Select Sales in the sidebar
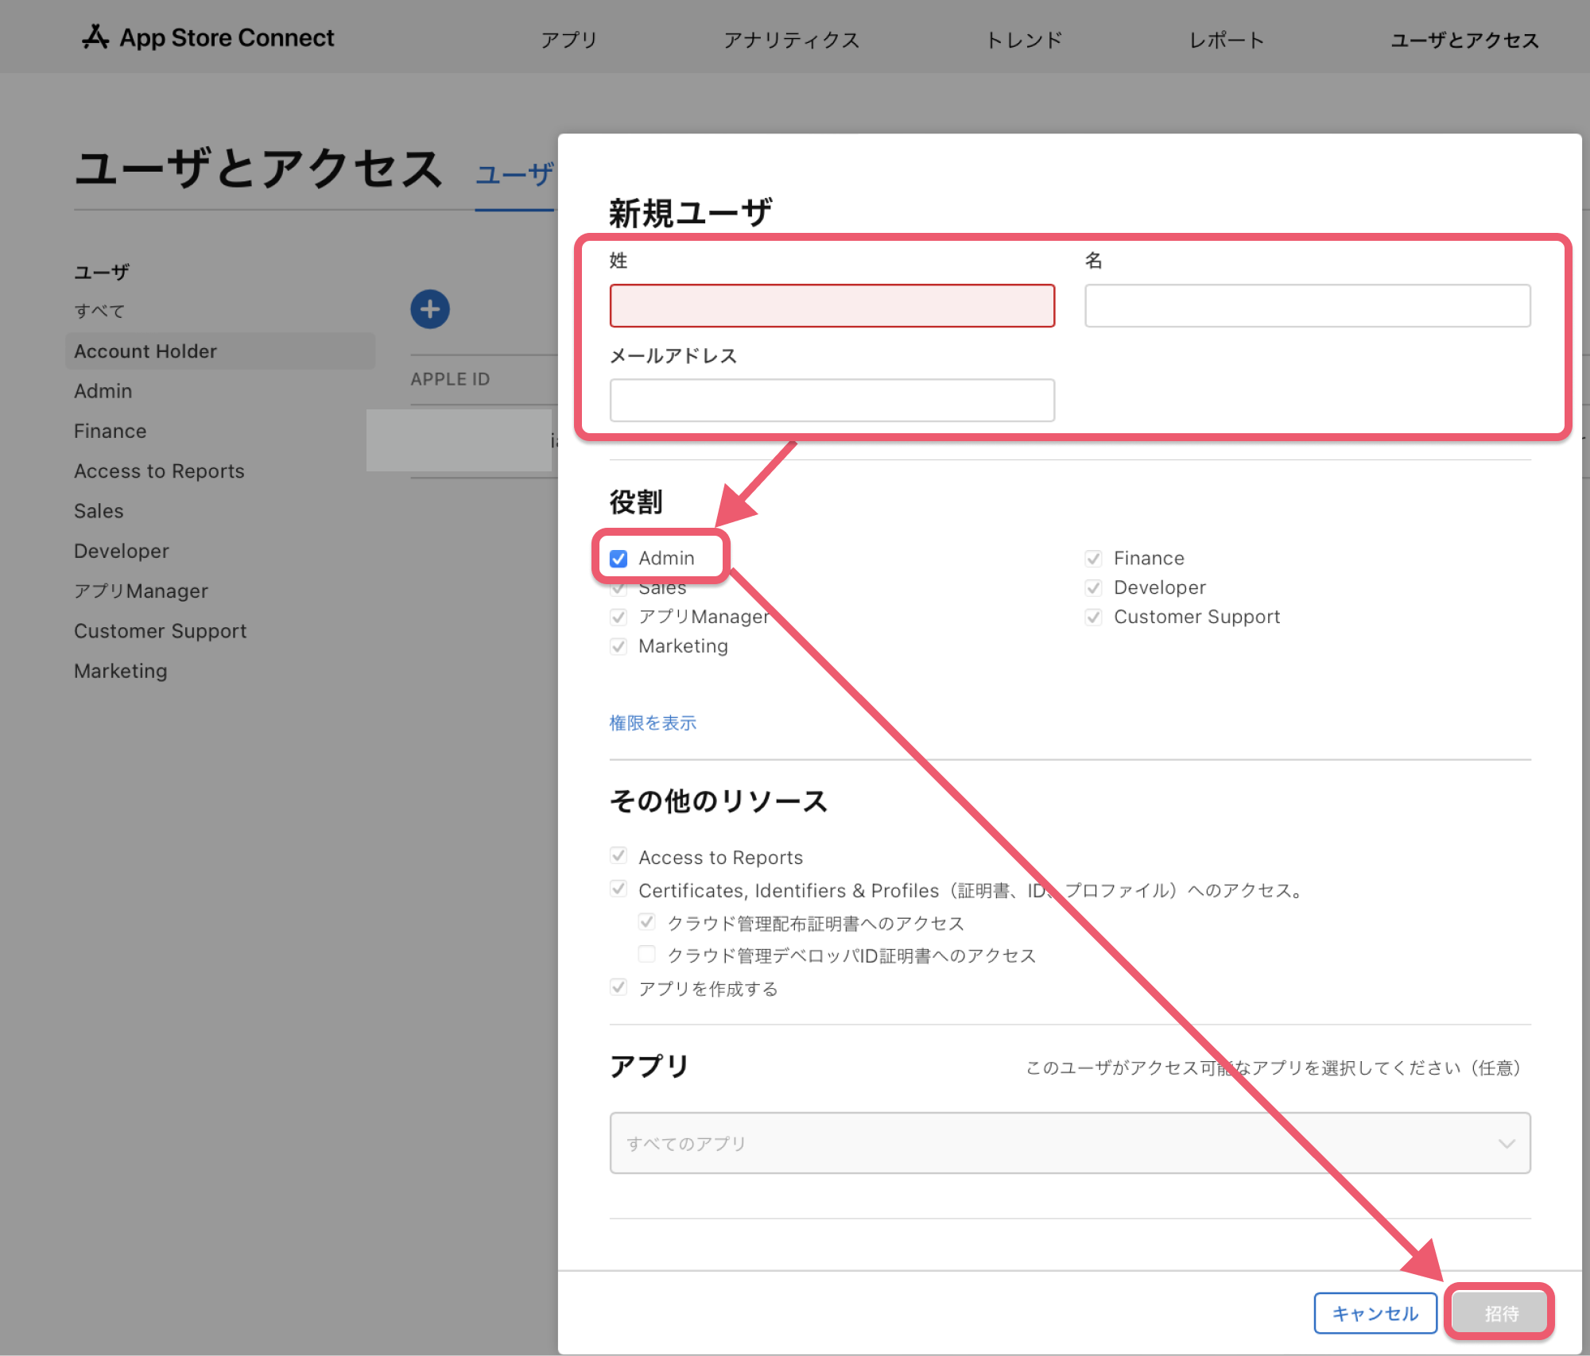Screen dimensions: 1590x1356 (x=99, y=511)
